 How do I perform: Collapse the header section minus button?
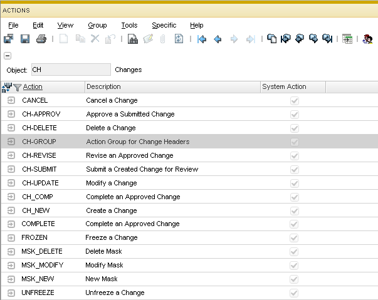(x=7, y=56)
